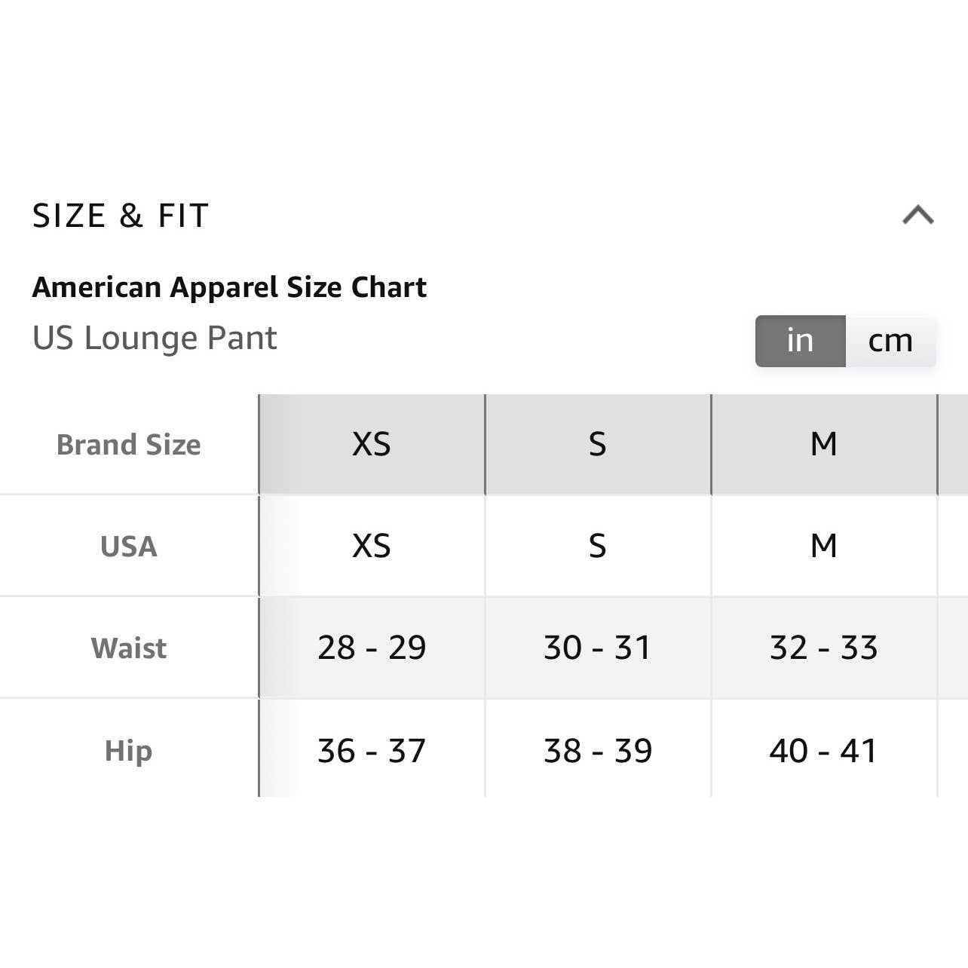Viewport: 968px width, 968px height.
Task: Switch units to cm
Action: (891, 341)
